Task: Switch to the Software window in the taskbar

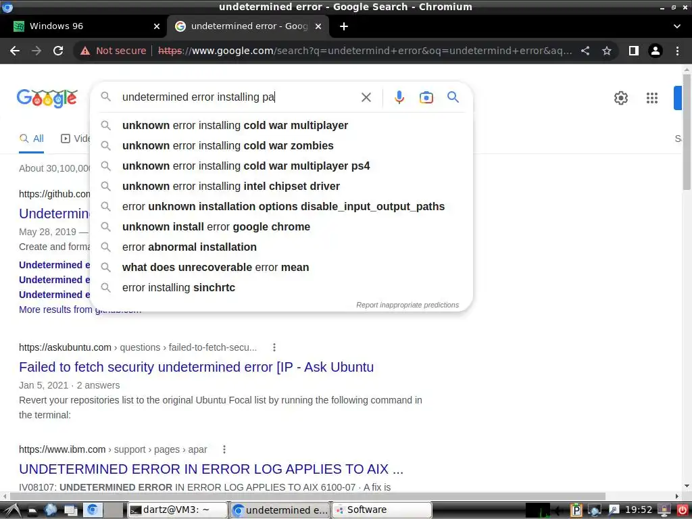Action: pyautogui.click(x=382, y=510)
